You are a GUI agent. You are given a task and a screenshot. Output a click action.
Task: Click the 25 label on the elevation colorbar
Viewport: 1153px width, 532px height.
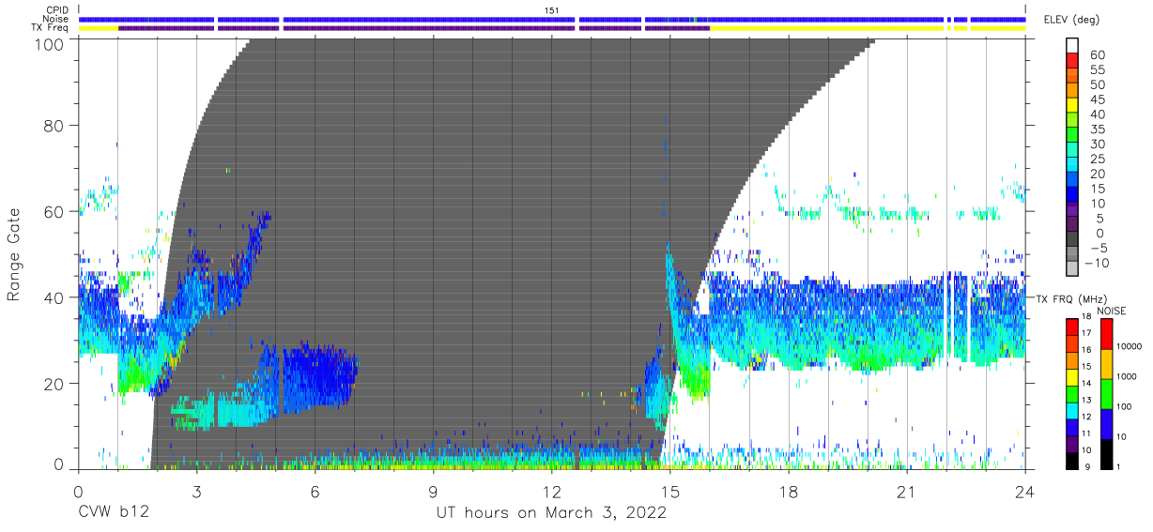tap(1098, 159)
